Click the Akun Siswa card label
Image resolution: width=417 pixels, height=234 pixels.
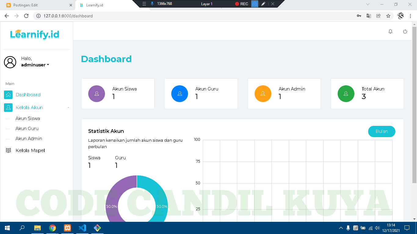coord(125,89)
